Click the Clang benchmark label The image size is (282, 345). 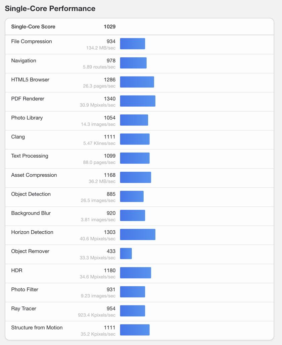click(x=18, y=137)
